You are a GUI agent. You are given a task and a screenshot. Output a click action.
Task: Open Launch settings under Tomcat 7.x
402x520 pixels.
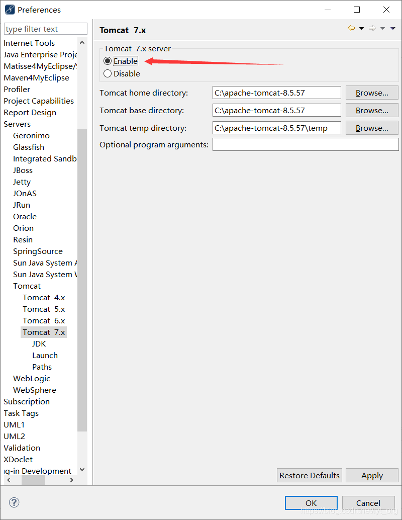point(45,356)
